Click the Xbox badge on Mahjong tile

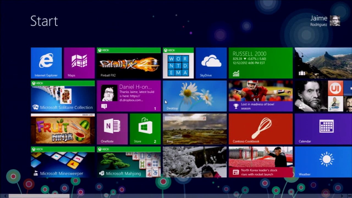click(x=103, y=149)
